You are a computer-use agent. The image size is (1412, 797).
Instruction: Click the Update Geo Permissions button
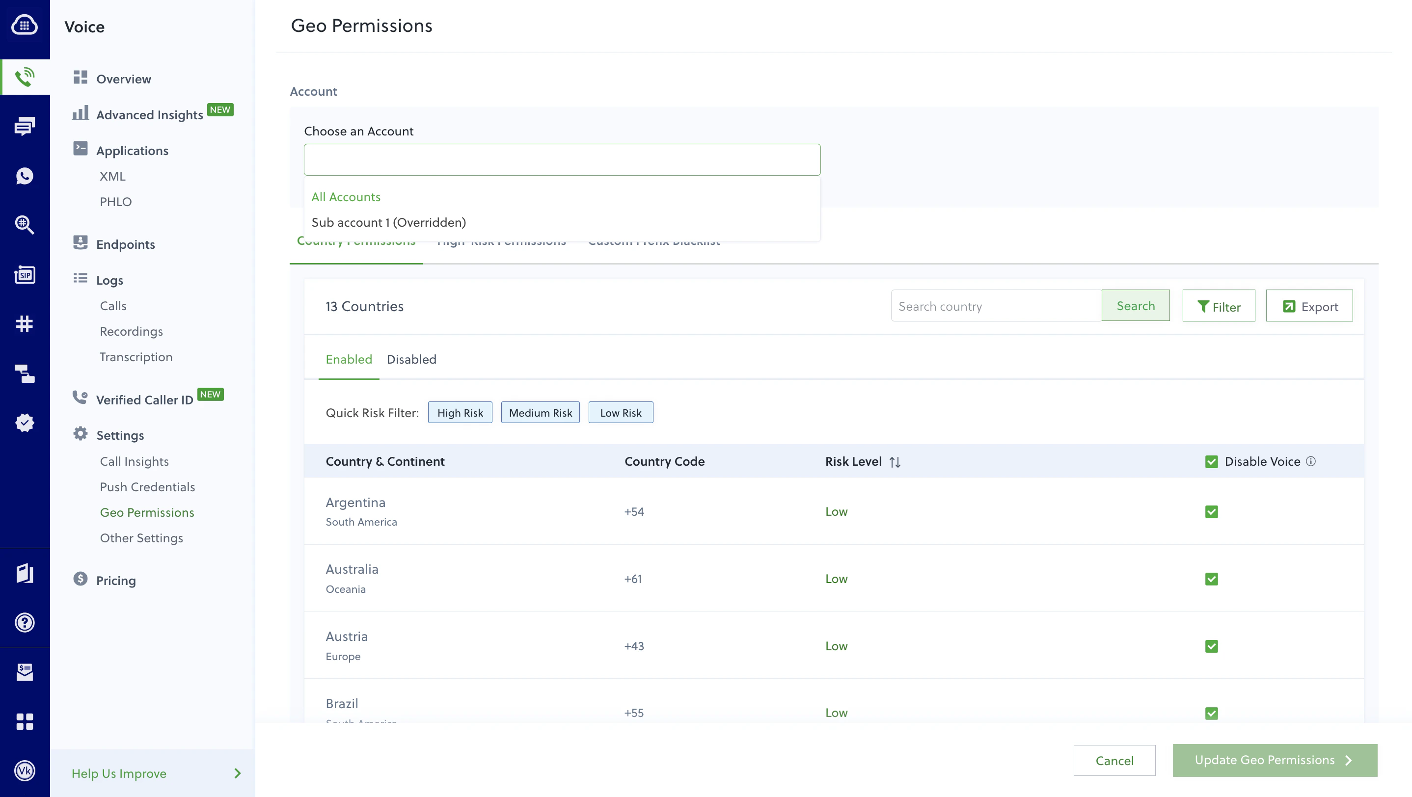pyautogui.click(x=1275, y=760)
